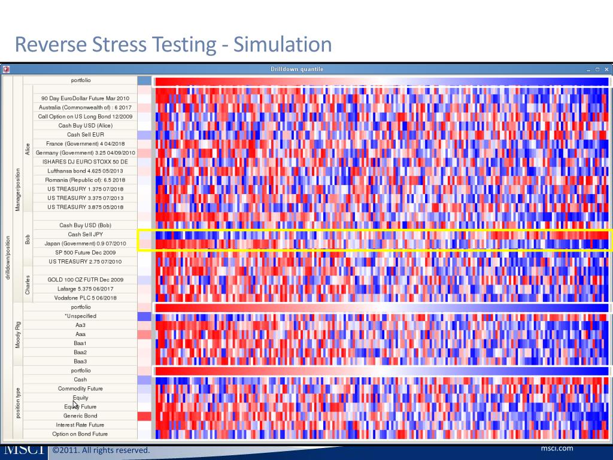Select US TREASURY 3.875 05/2018 label

tap(85, 207)
